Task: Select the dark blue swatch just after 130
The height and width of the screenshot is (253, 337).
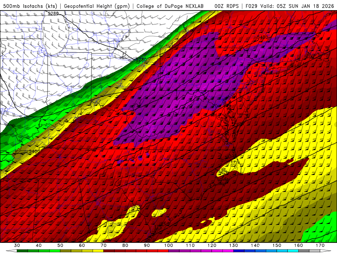Action: tap(239, 251)
